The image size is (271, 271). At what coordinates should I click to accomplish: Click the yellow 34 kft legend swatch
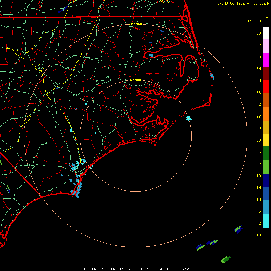(266, 140)
